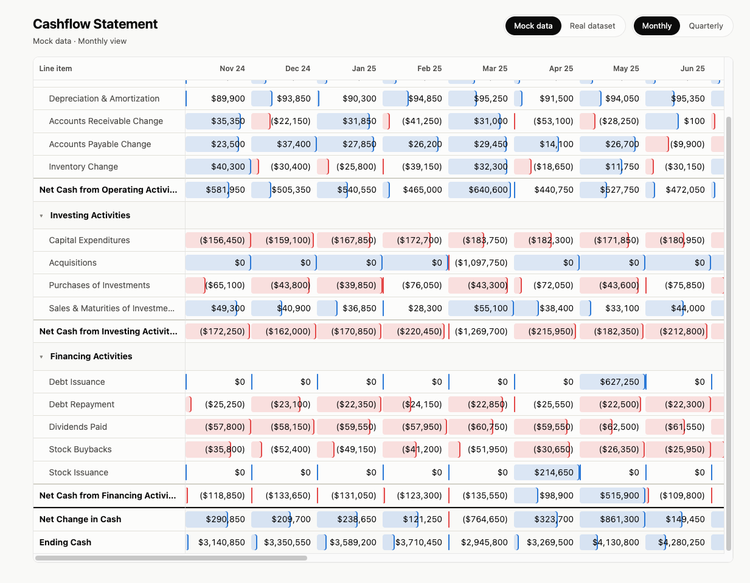
Task: Select the Purchases of Investments row label
Action: (99, 285)
